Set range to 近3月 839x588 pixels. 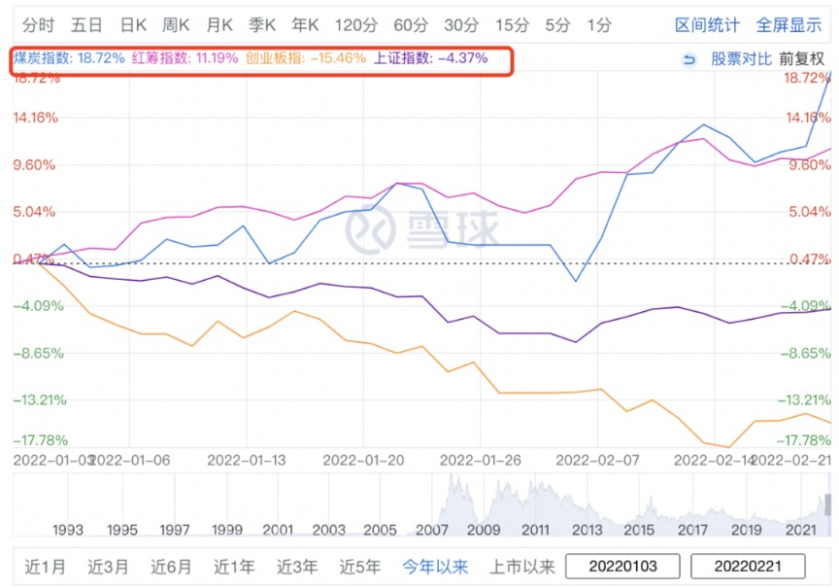tap(108, 567)
